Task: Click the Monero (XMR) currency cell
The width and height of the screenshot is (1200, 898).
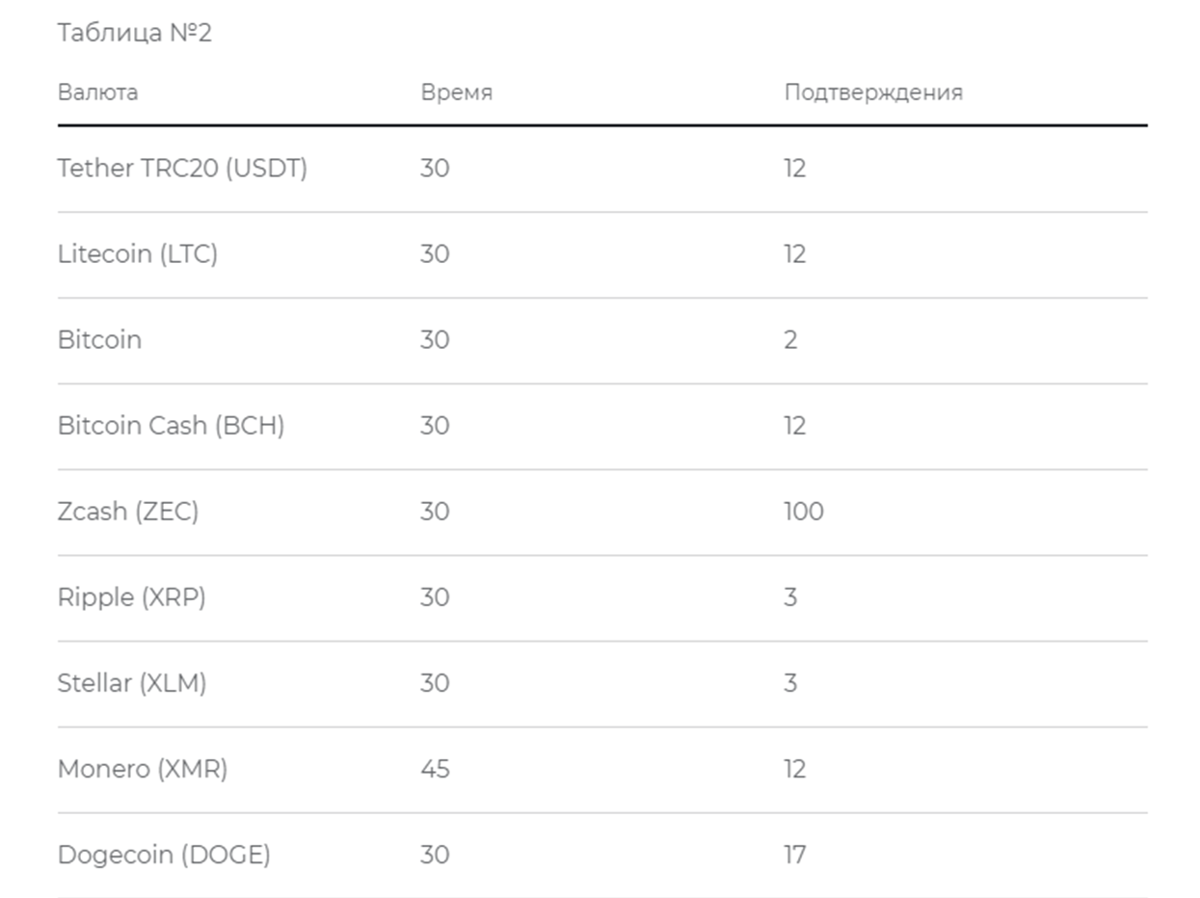Action: pos(143,769)
